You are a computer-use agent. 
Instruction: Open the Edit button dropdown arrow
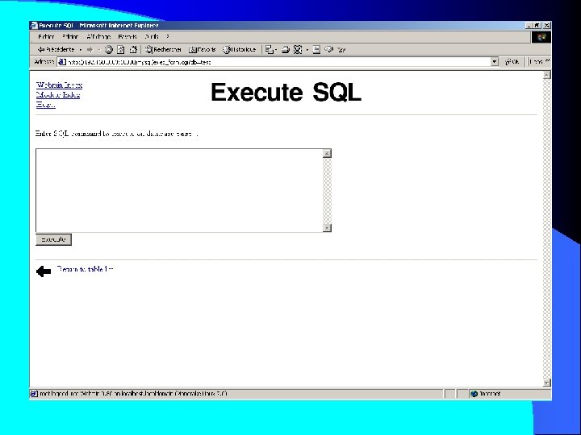(x=307, y=50)
